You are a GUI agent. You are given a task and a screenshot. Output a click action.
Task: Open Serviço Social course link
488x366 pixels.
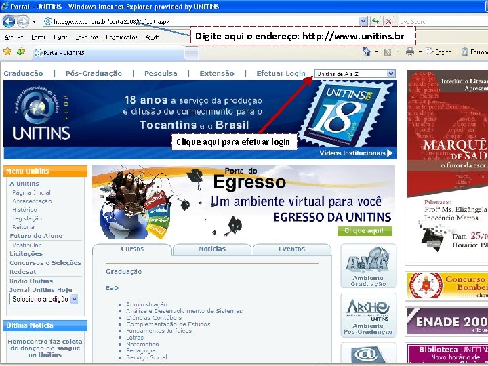[x=146, y=357]
